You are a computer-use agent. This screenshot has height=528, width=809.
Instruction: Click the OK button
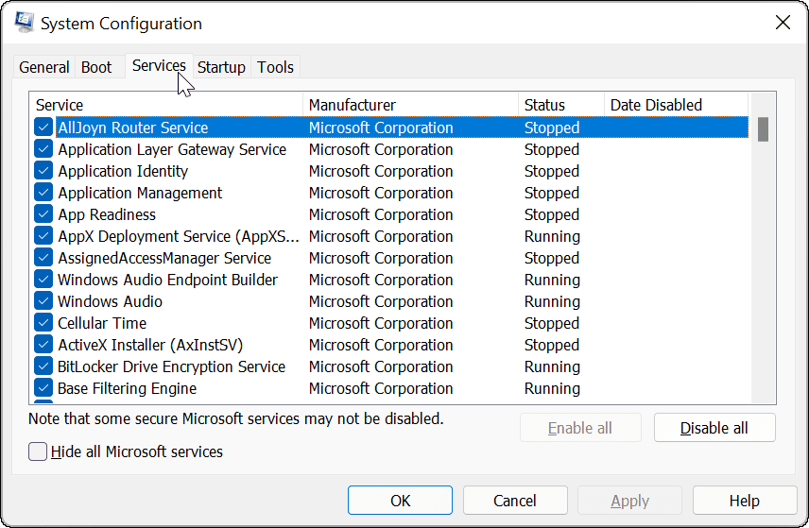401,501
